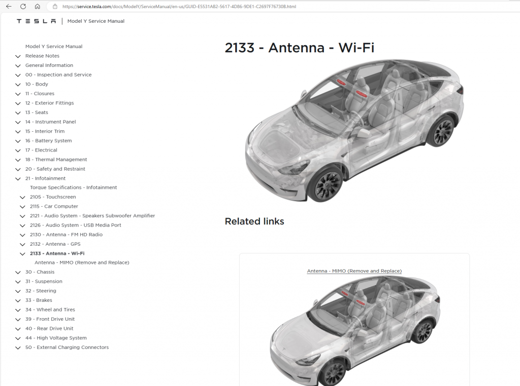Follow Antenna - MIMO (Remove and Replace) related link

354,271
